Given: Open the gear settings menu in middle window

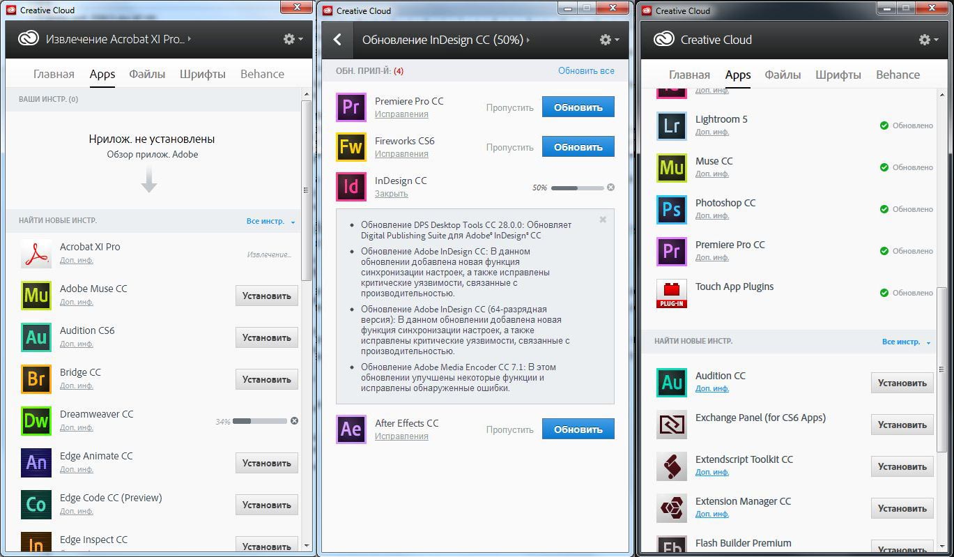Looking at the screenshot, I should (x=609, y=40).
